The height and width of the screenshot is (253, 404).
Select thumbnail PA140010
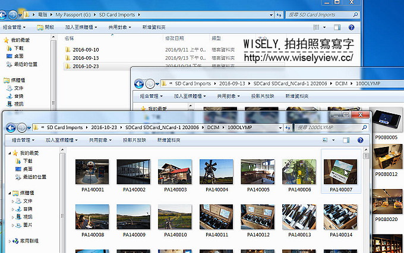coord(175,217)
